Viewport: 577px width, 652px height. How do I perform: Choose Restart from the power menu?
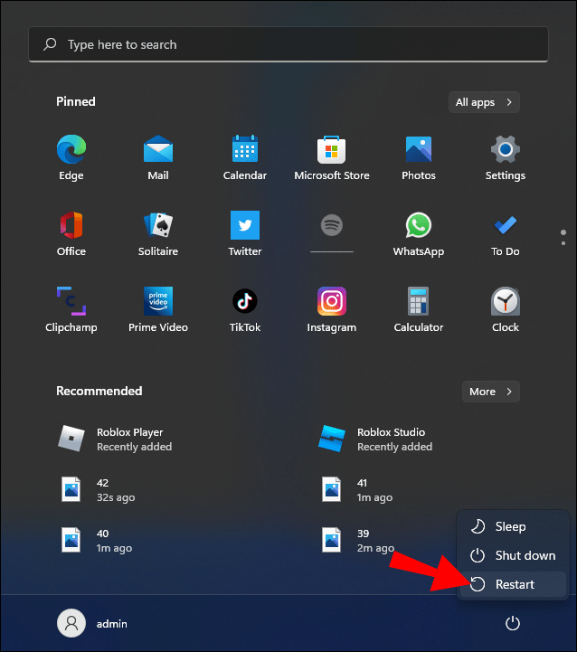pos(513,584)
